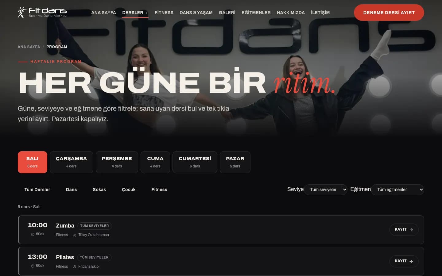Viewport: 442px width, 276px height.
Task: Go to ANA SAYFA in navigation
Action: click(103, 13)
